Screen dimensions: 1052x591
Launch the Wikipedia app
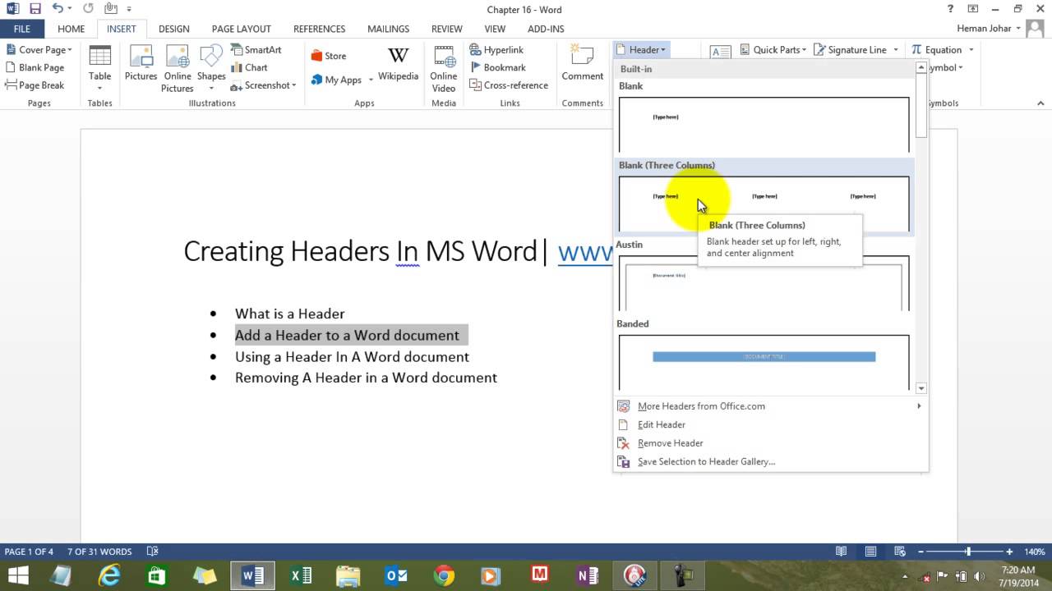[398, 66]
